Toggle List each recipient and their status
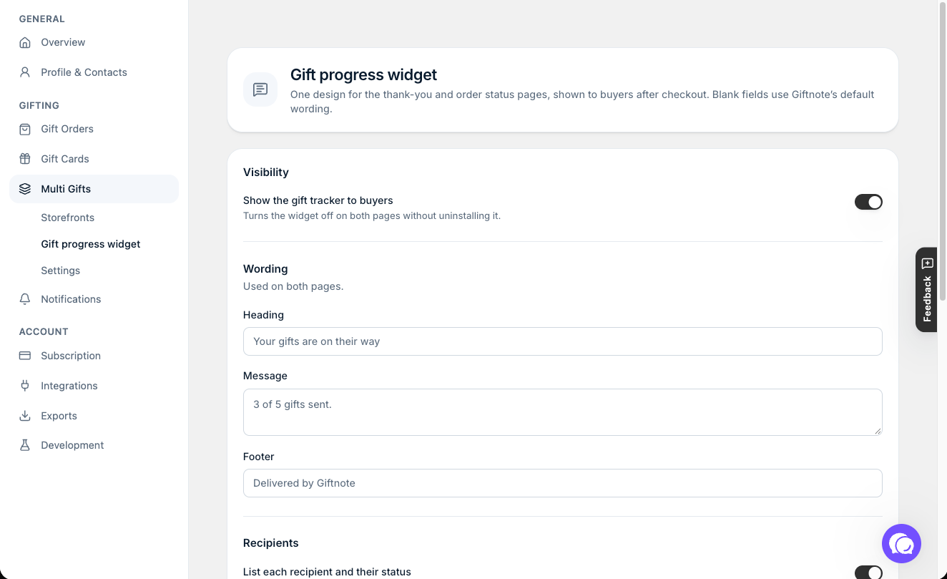947x579 pixels. click(x=868, y=572)
